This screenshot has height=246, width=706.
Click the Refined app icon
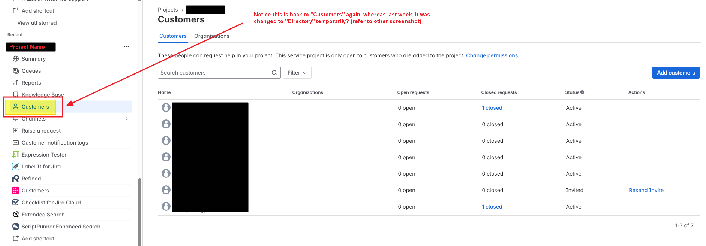[16, 179]
